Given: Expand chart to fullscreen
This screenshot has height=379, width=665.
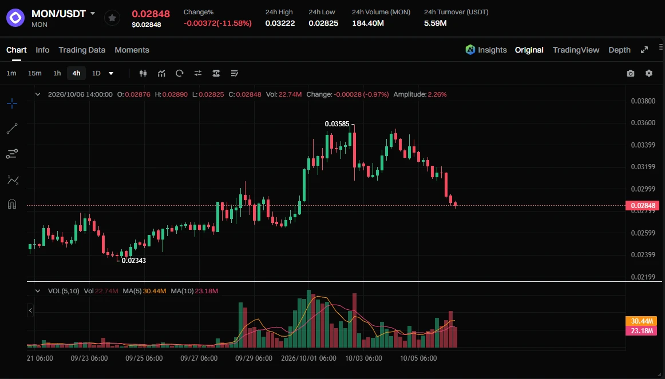Looking at the screenshot, I should [x=644, y=50].
